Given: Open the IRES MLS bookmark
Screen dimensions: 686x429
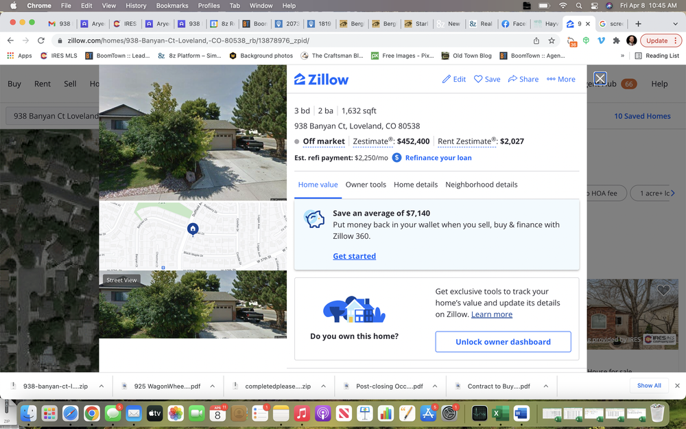Looking at the screenshot, I should click(x=58, y=56).
